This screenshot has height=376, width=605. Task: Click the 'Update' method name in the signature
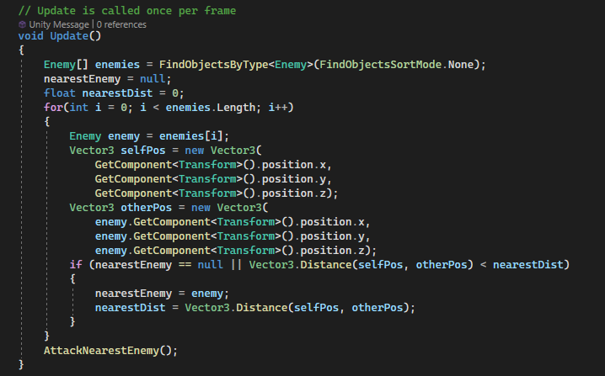click(69, 36)
